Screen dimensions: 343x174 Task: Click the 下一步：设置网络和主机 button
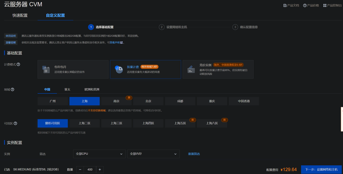pyautogui.click(x=321, y=169)
